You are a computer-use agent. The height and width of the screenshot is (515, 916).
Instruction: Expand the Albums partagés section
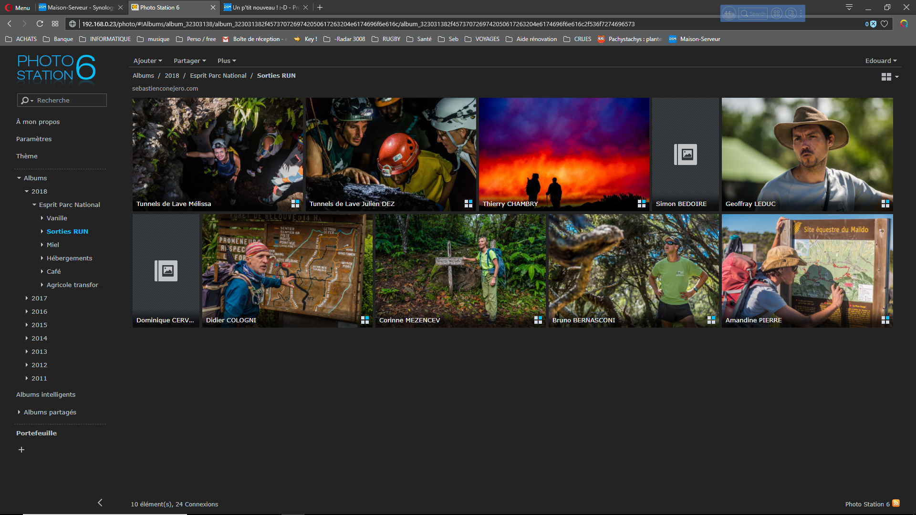[19, 412]
